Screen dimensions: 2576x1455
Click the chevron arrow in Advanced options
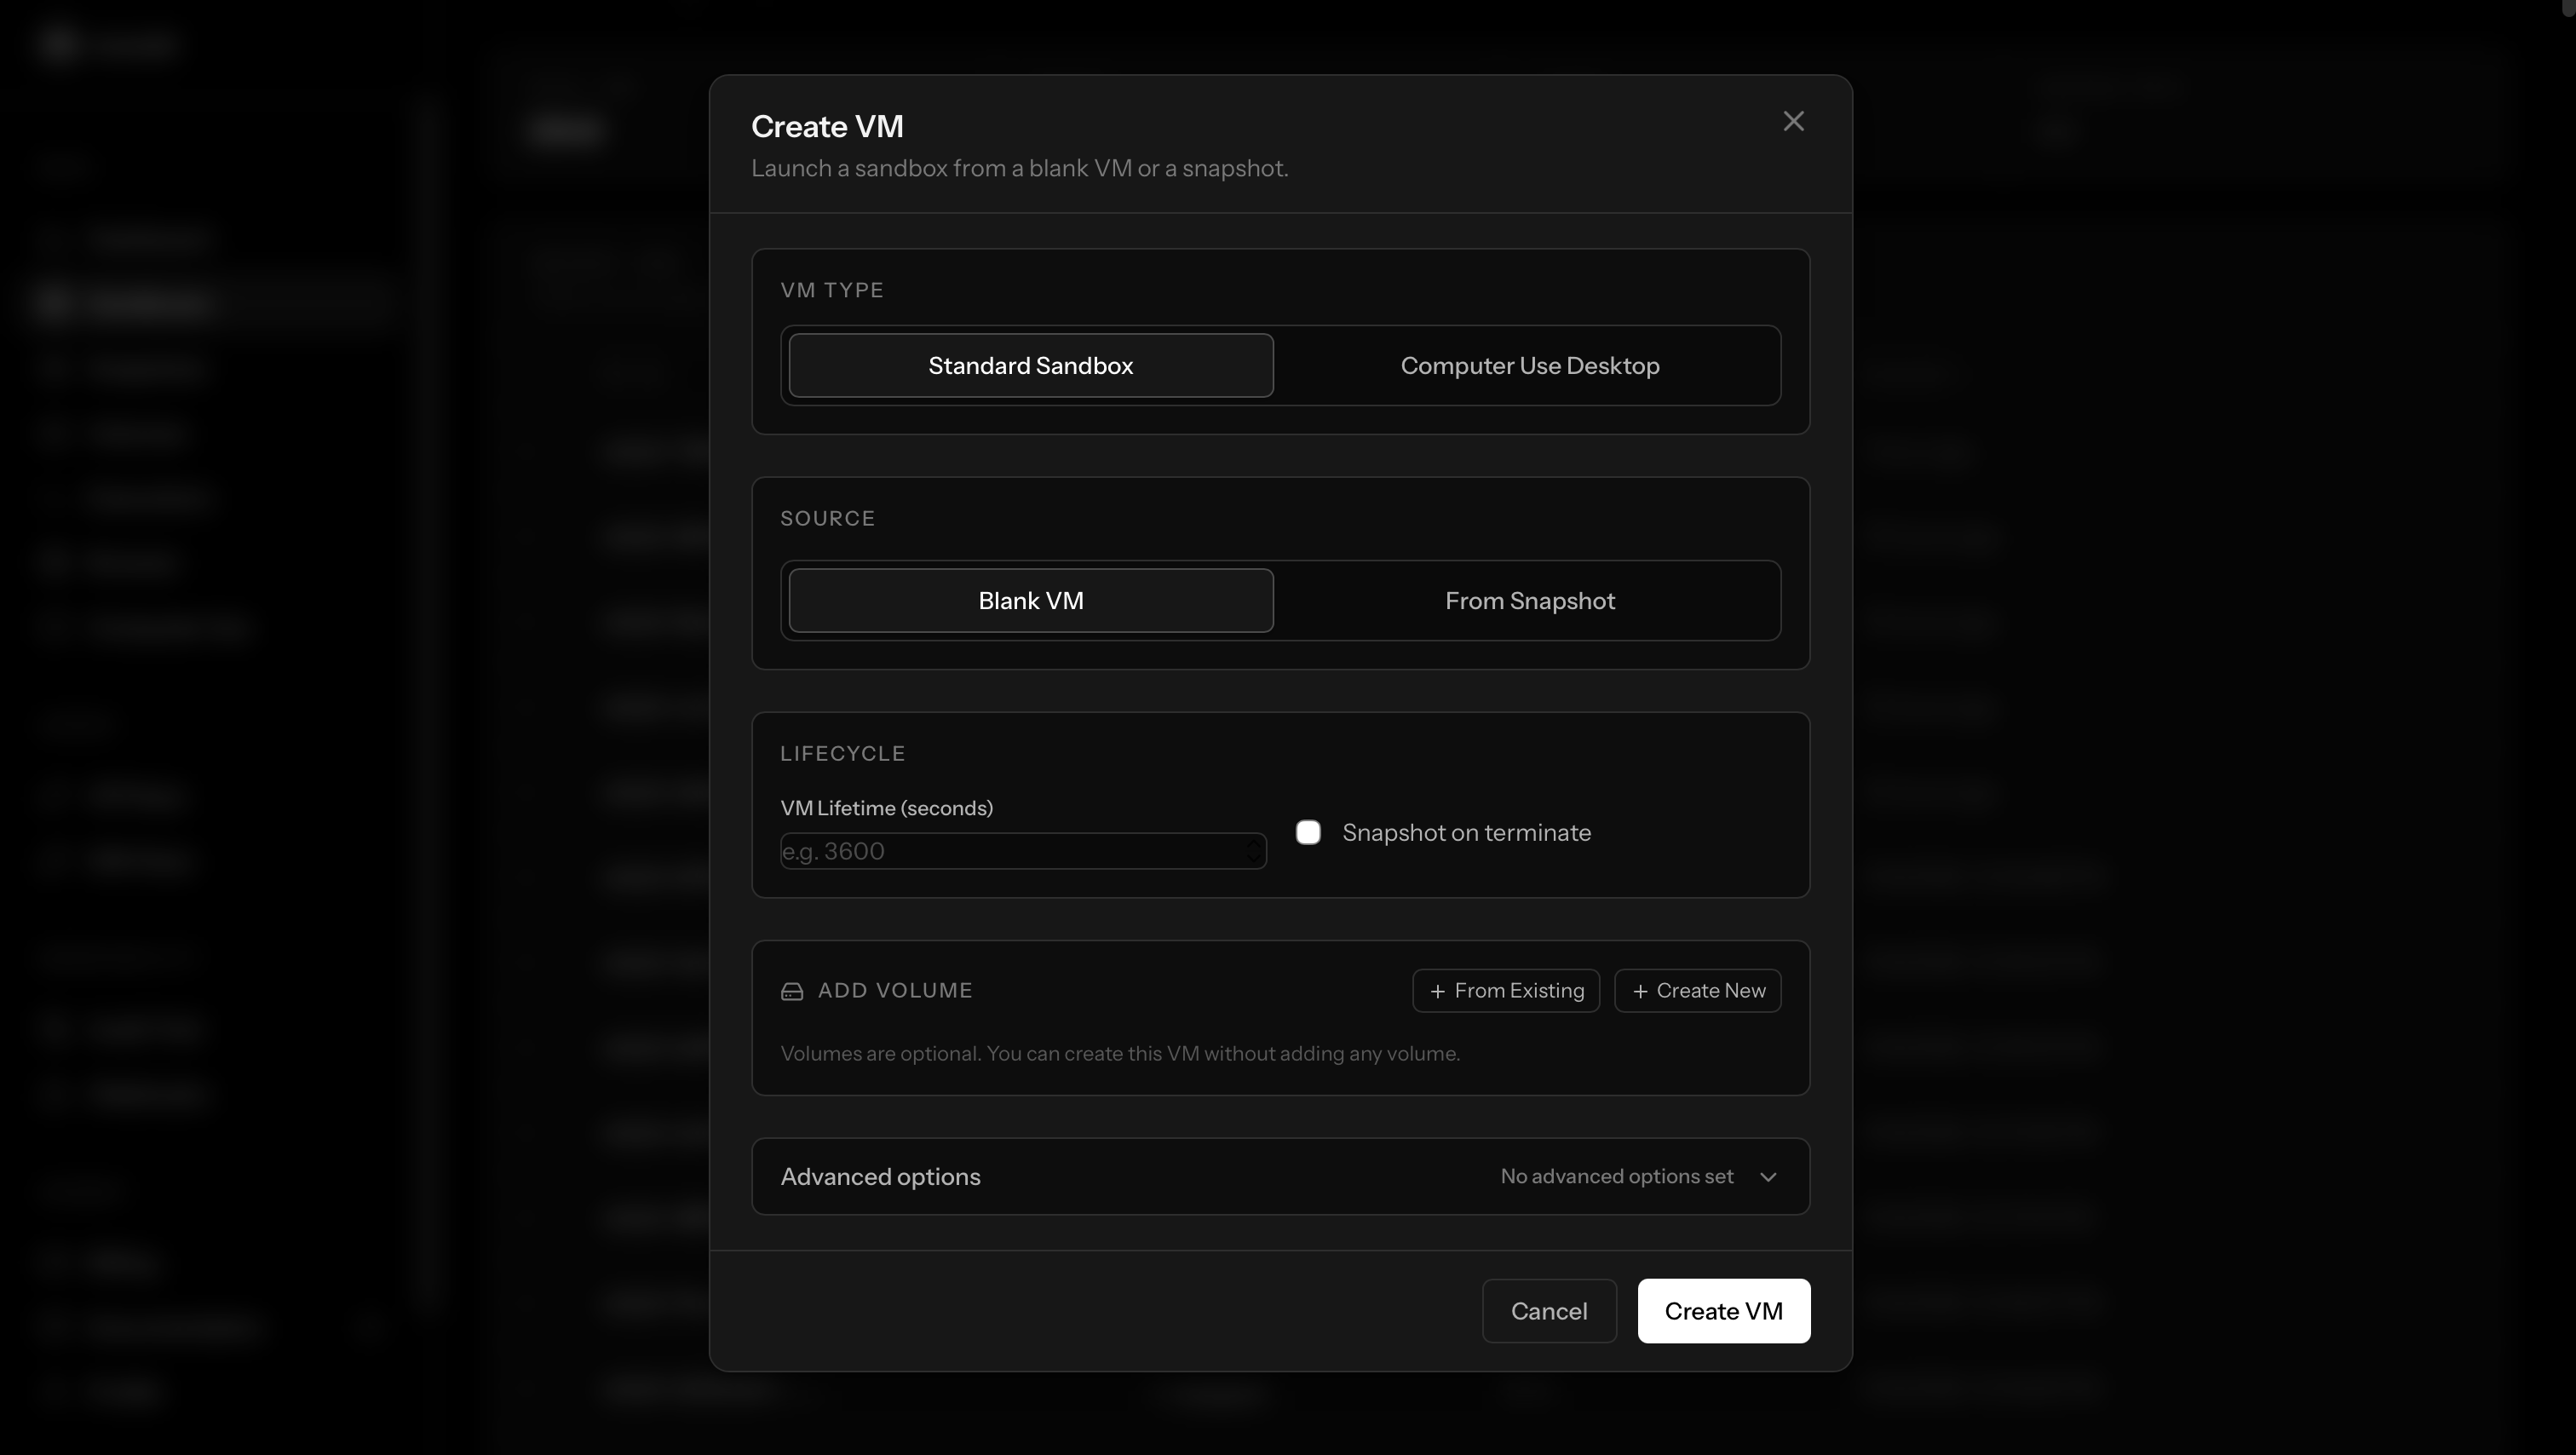point(1768,1177)
